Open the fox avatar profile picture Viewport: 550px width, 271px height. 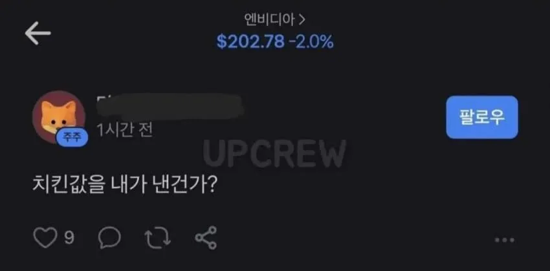pyautogui.click(x=59, y=116)
